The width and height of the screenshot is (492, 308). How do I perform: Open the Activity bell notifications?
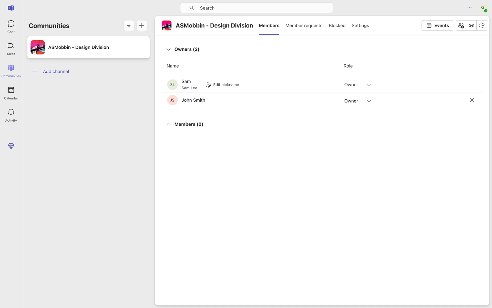tap(11, 115)
